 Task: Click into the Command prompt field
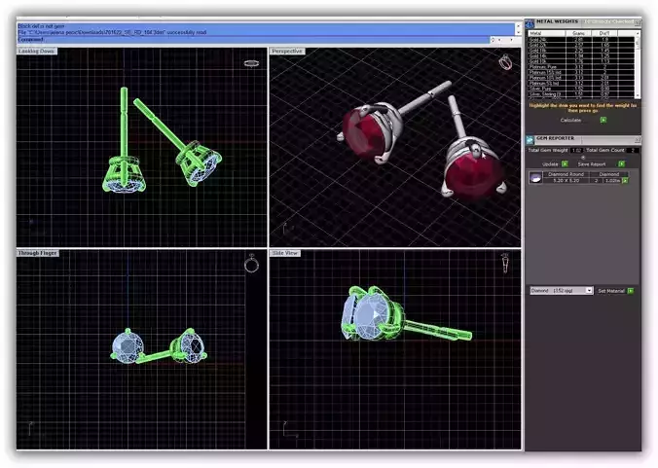pyautogui.click(x=253, y=40)
